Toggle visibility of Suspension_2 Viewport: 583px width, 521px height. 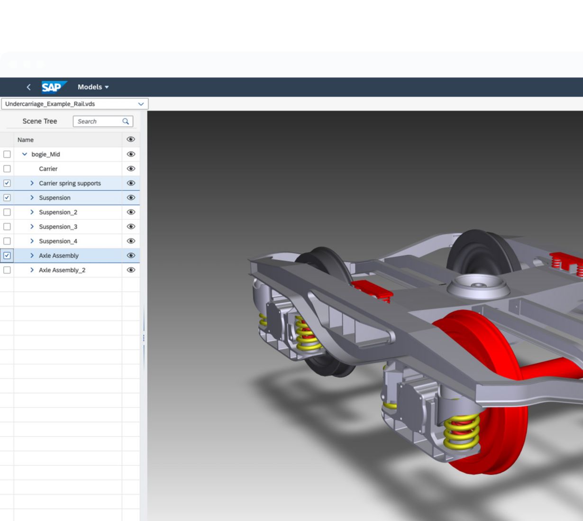point(131,212)
